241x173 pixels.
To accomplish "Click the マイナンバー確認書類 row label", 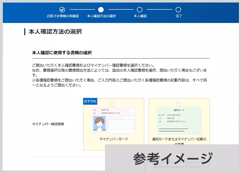I will 48,124.
